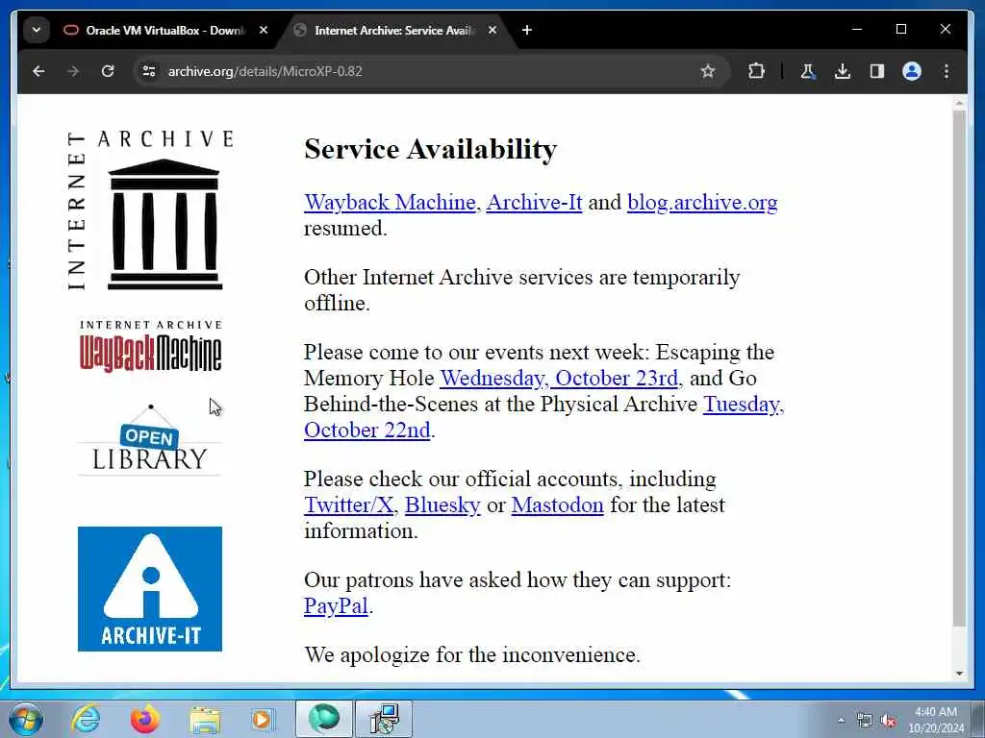985x738 pixels.
Task: Open a new tab with plus button
Action: click(x=527, y=30)
